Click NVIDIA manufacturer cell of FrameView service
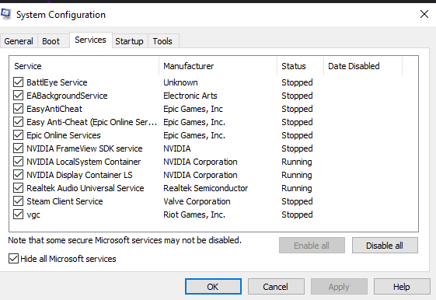The image size is (436, 300). [177, 148]
